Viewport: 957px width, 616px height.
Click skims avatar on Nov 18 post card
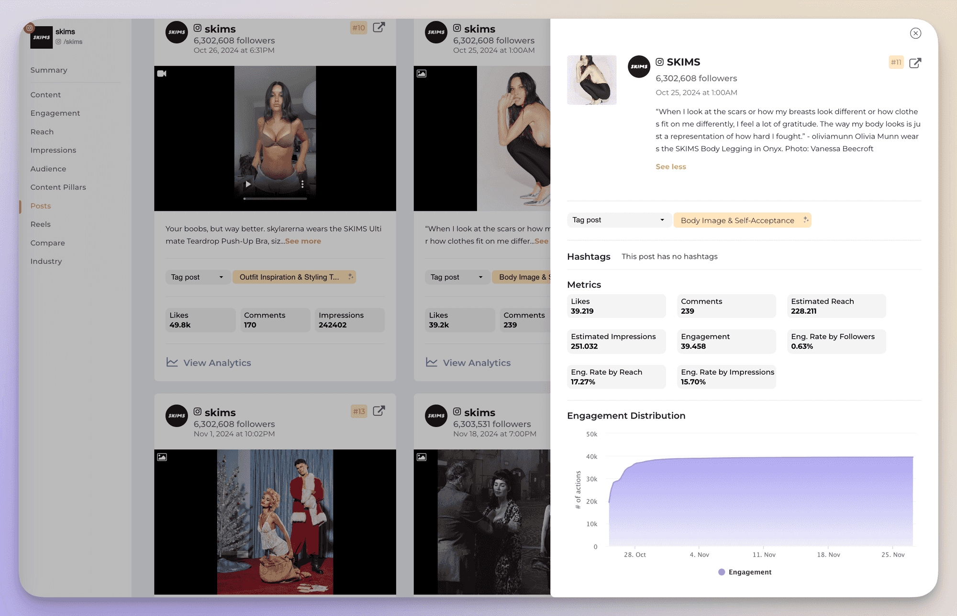coord(436,416)
